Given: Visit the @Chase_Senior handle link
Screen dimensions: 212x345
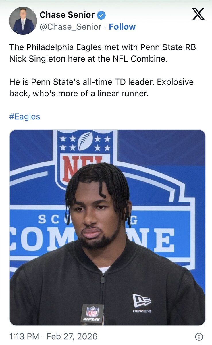Looking at the screenshot, I should pos(71,27).
